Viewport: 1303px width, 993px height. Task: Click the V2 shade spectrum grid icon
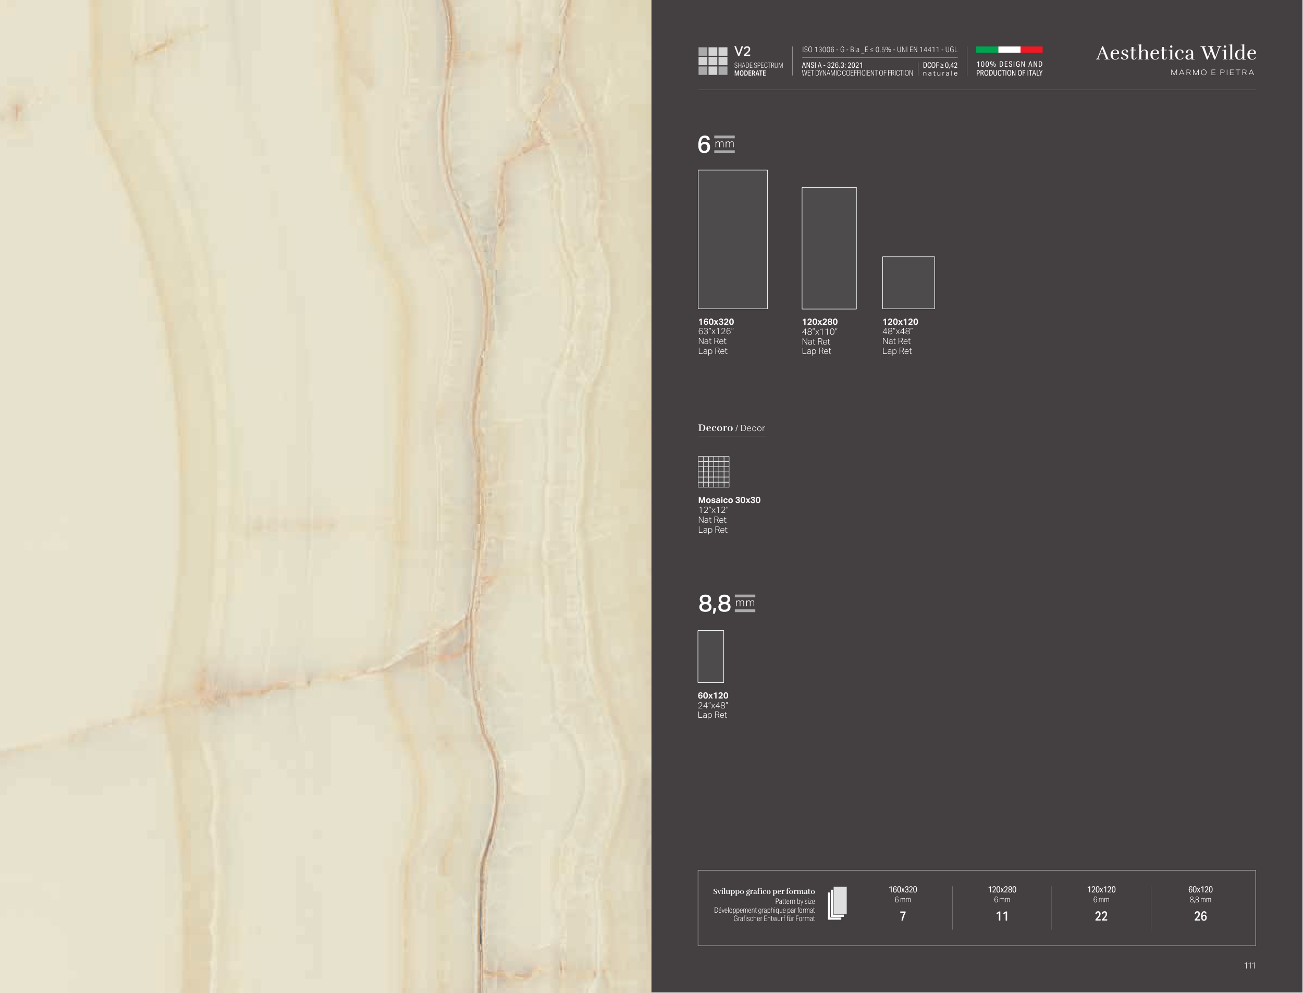(712, 61)
